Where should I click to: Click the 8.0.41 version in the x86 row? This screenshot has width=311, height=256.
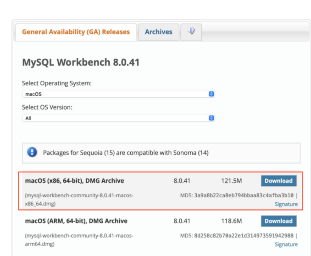pos(182,181)
